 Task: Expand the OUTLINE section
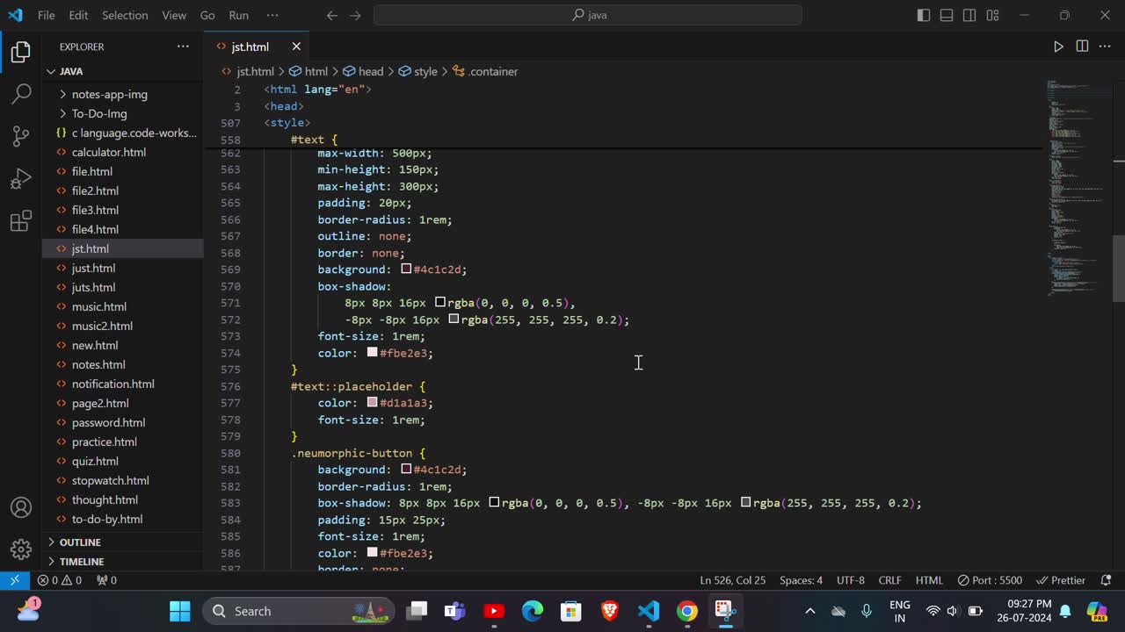coord(80,542)
